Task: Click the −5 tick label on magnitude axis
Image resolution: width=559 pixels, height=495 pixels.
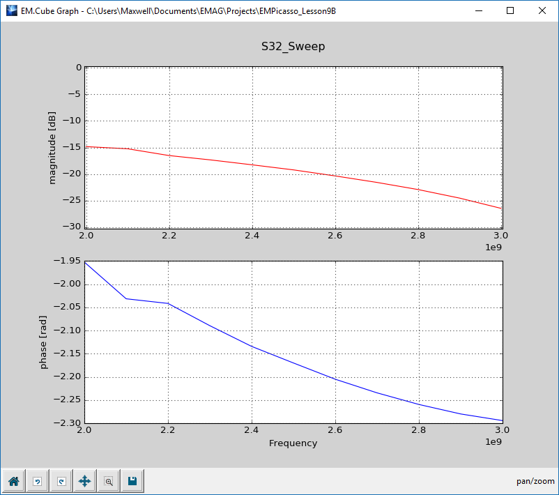Action: pyautogui.click(x=74, y=94)
